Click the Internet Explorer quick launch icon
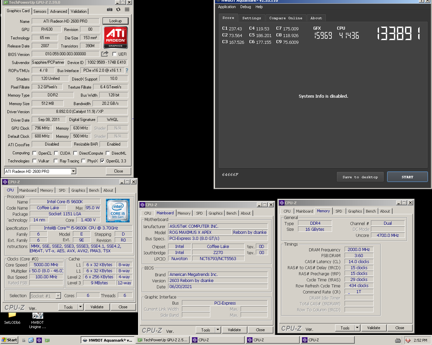The width and height of the screenshot is (432, 345). click(31, 340)
